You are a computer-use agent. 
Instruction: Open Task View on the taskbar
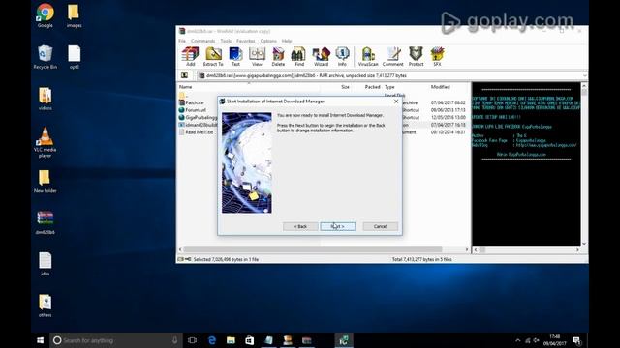click(x=192, y=340)
